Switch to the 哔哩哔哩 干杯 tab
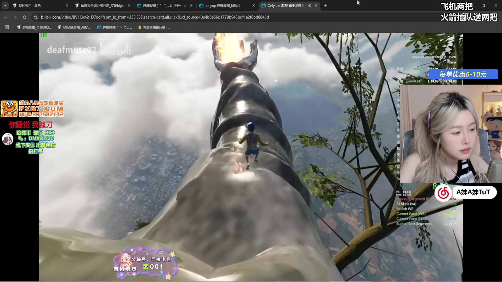 (165, 5)
